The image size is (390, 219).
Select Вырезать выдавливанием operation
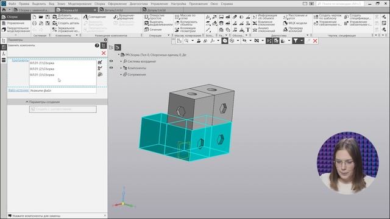click(158, 23)
